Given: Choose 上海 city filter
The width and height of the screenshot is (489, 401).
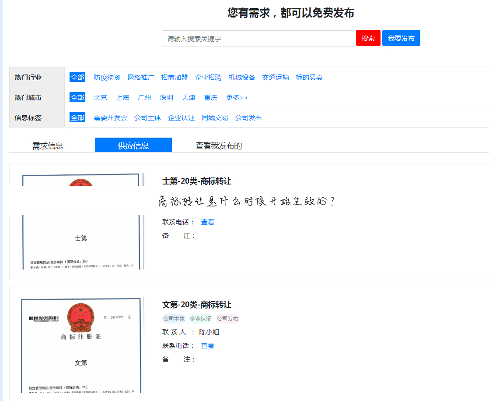Looking at the screenshot, I should 122,98.
